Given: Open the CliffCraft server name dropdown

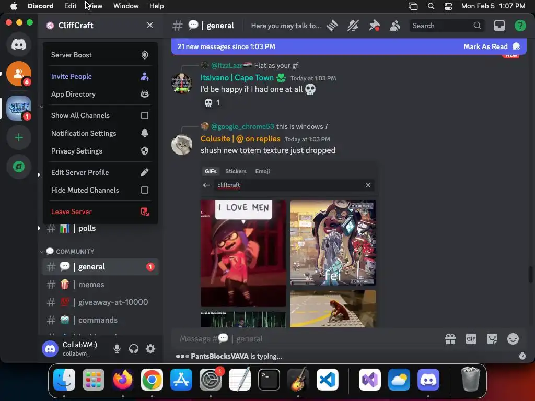Looking at the screenshot, I should (76, 25).
